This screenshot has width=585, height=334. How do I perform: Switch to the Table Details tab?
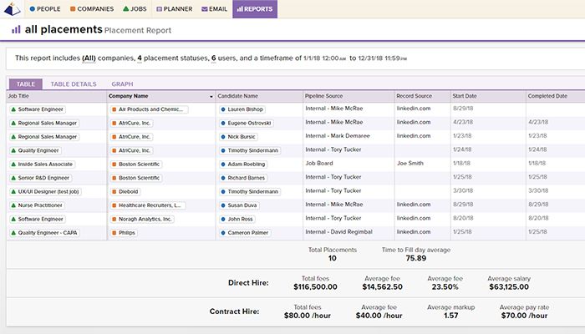(x=73, y=84)
